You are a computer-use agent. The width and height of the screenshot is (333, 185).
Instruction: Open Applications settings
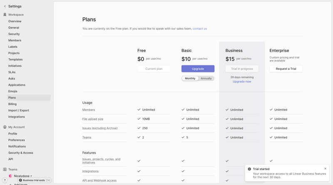point(17,85)
